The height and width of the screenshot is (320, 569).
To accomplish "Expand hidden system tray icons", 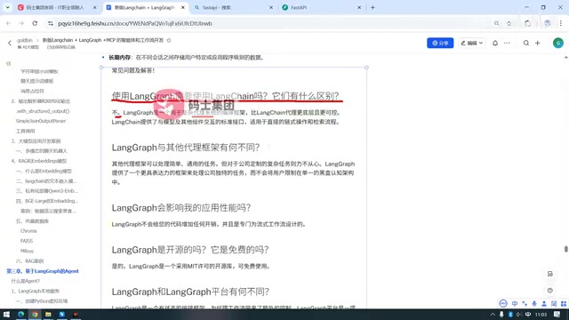I will pos(493,314).
